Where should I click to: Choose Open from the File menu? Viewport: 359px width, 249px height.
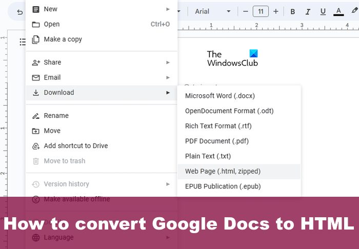point(102,24)
